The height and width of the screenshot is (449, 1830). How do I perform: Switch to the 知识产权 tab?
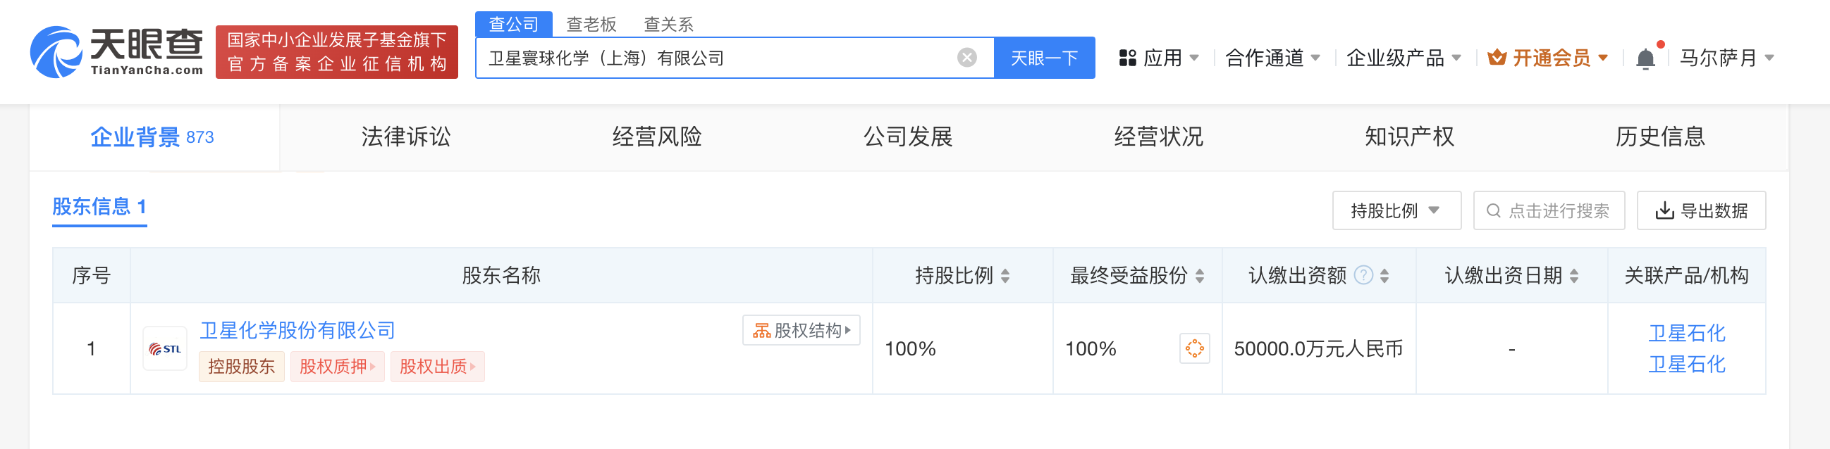[1408, 137]
